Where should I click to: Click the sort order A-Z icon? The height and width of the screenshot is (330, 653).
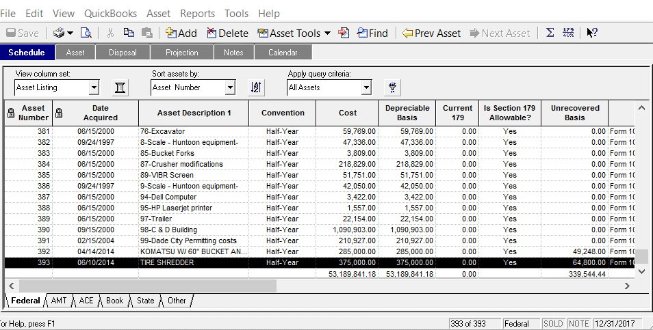(x=256, y=87)
